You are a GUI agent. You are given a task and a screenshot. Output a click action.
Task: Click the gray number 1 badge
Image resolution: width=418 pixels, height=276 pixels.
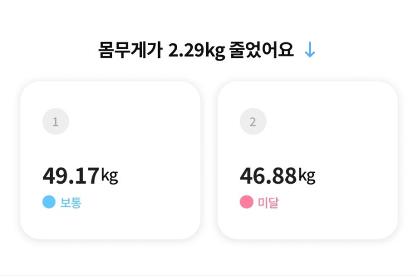[x=55, y=122]
